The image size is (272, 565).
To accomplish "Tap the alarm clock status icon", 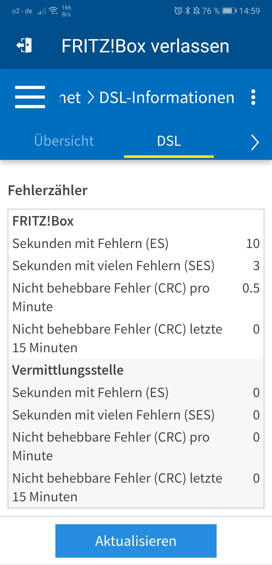I will (178, 11).
